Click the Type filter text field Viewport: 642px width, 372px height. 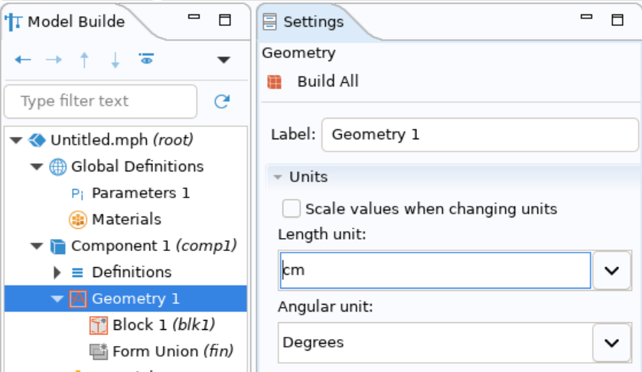point(101,101)
